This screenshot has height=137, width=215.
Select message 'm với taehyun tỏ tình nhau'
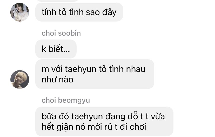coord(95,74)
